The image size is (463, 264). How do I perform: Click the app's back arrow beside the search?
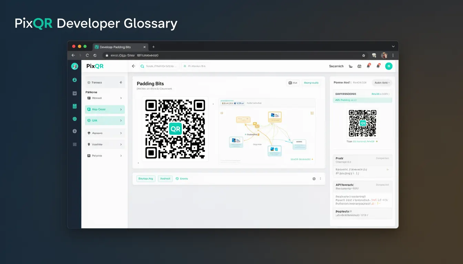[x=134, y=66]
